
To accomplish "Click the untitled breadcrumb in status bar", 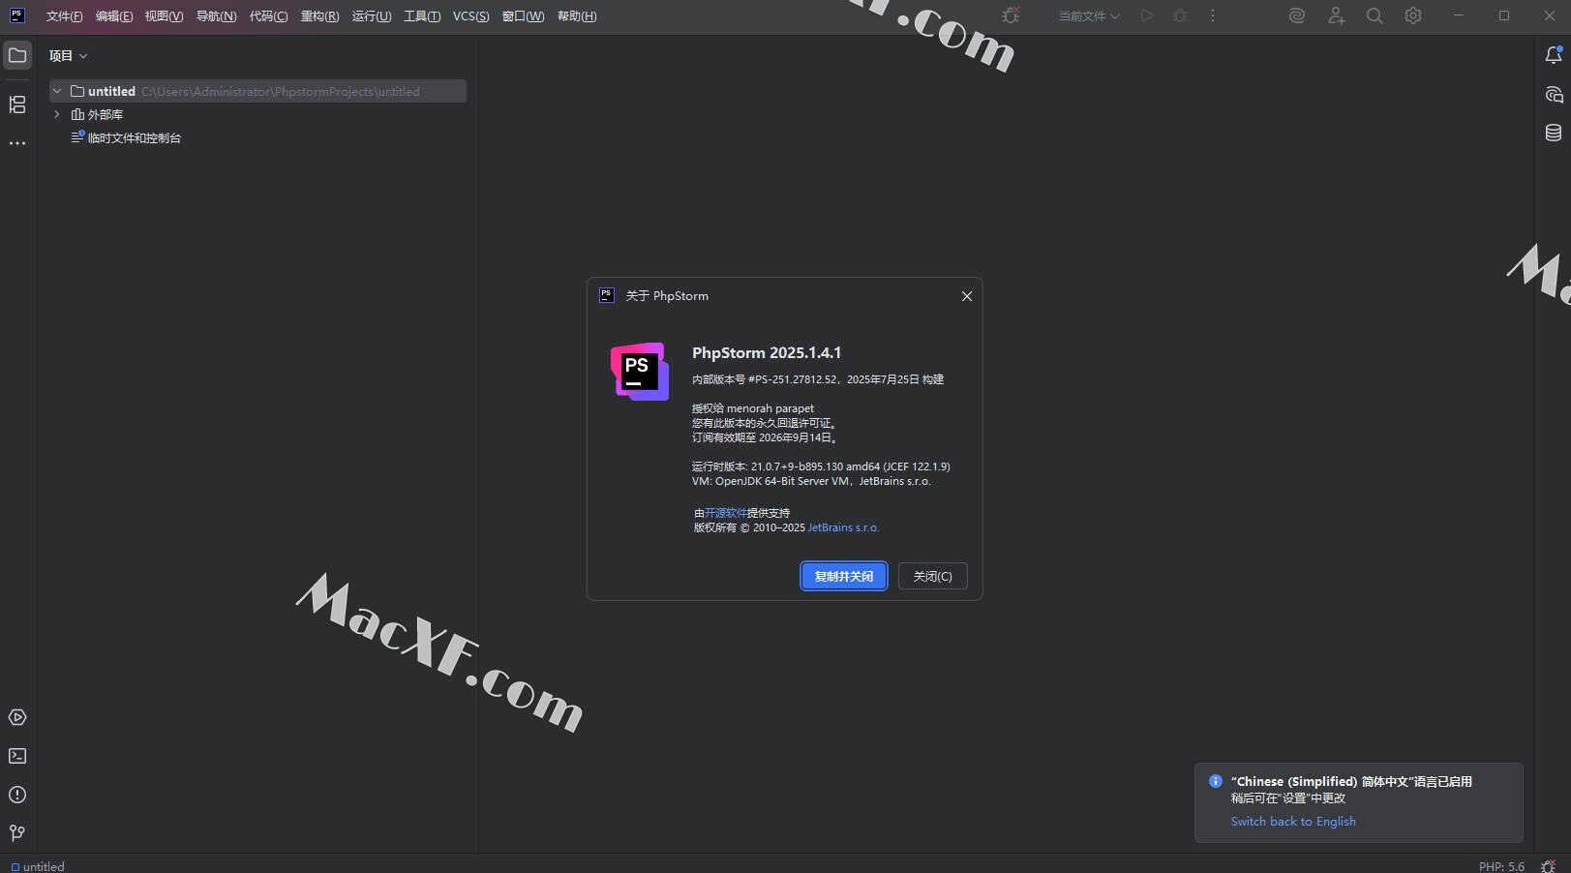I will tap(38, 866).
